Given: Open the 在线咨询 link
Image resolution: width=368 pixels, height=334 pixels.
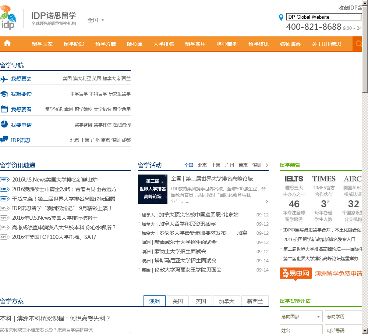Looking at the screenshot, I should (121, 125).
